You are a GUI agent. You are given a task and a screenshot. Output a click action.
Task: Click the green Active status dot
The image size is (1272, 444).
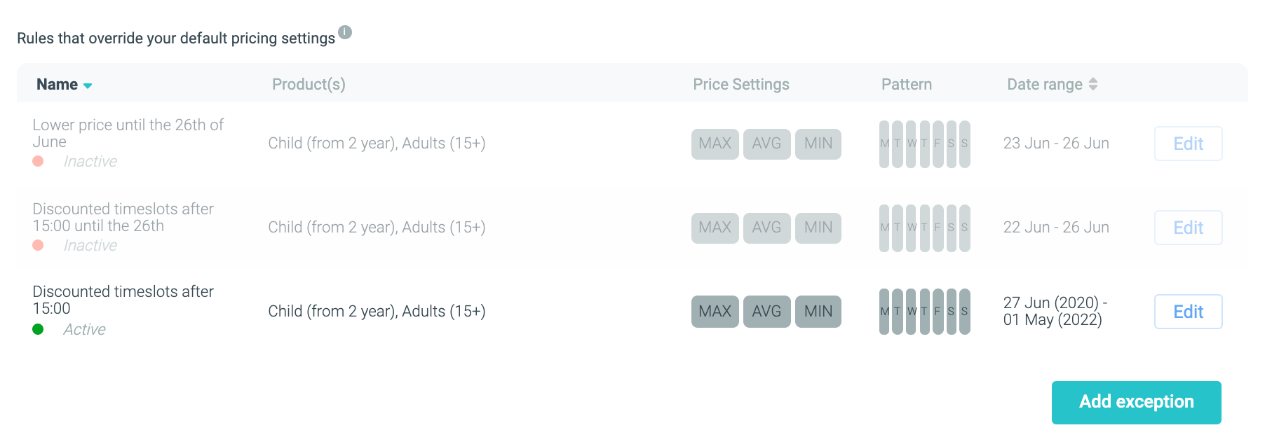tap(39, 329)
